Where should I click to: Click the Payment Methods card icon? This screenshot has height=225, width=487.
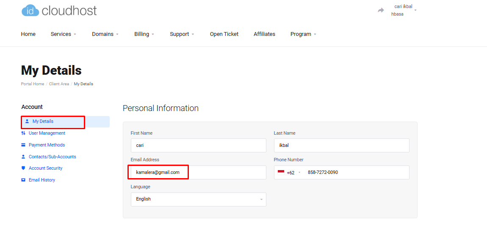(x=23, y=145)
